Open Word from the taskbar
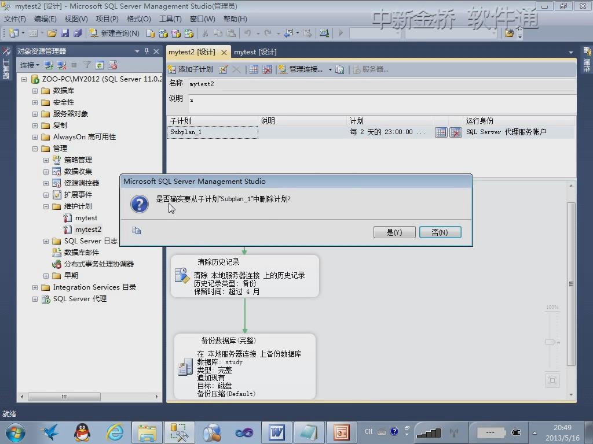593x444 pixels. 277,432
